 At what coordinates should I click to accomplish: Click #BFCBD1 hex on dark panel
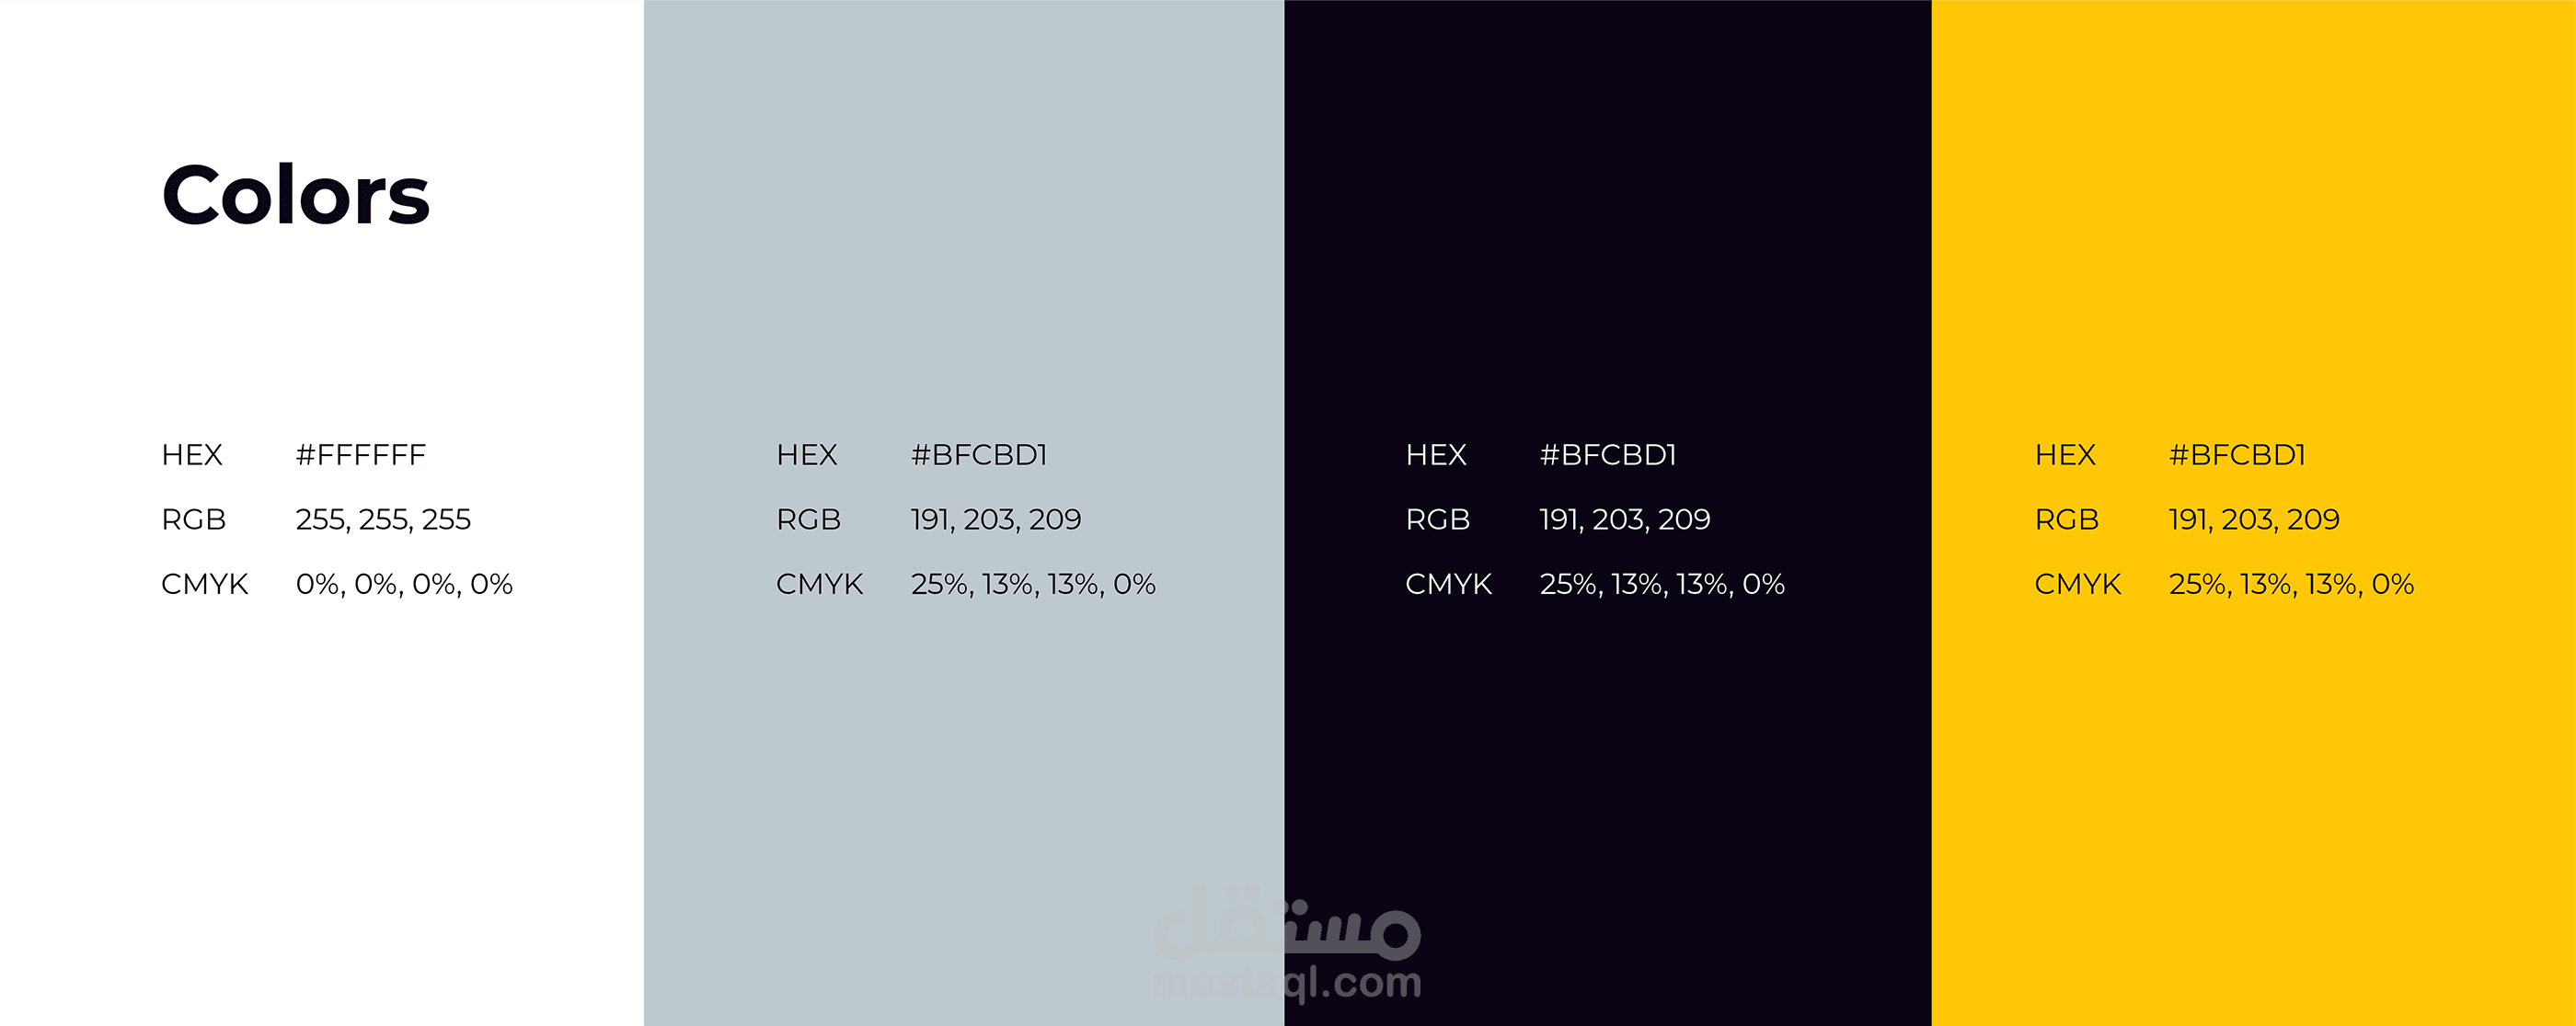(1608, 454)
